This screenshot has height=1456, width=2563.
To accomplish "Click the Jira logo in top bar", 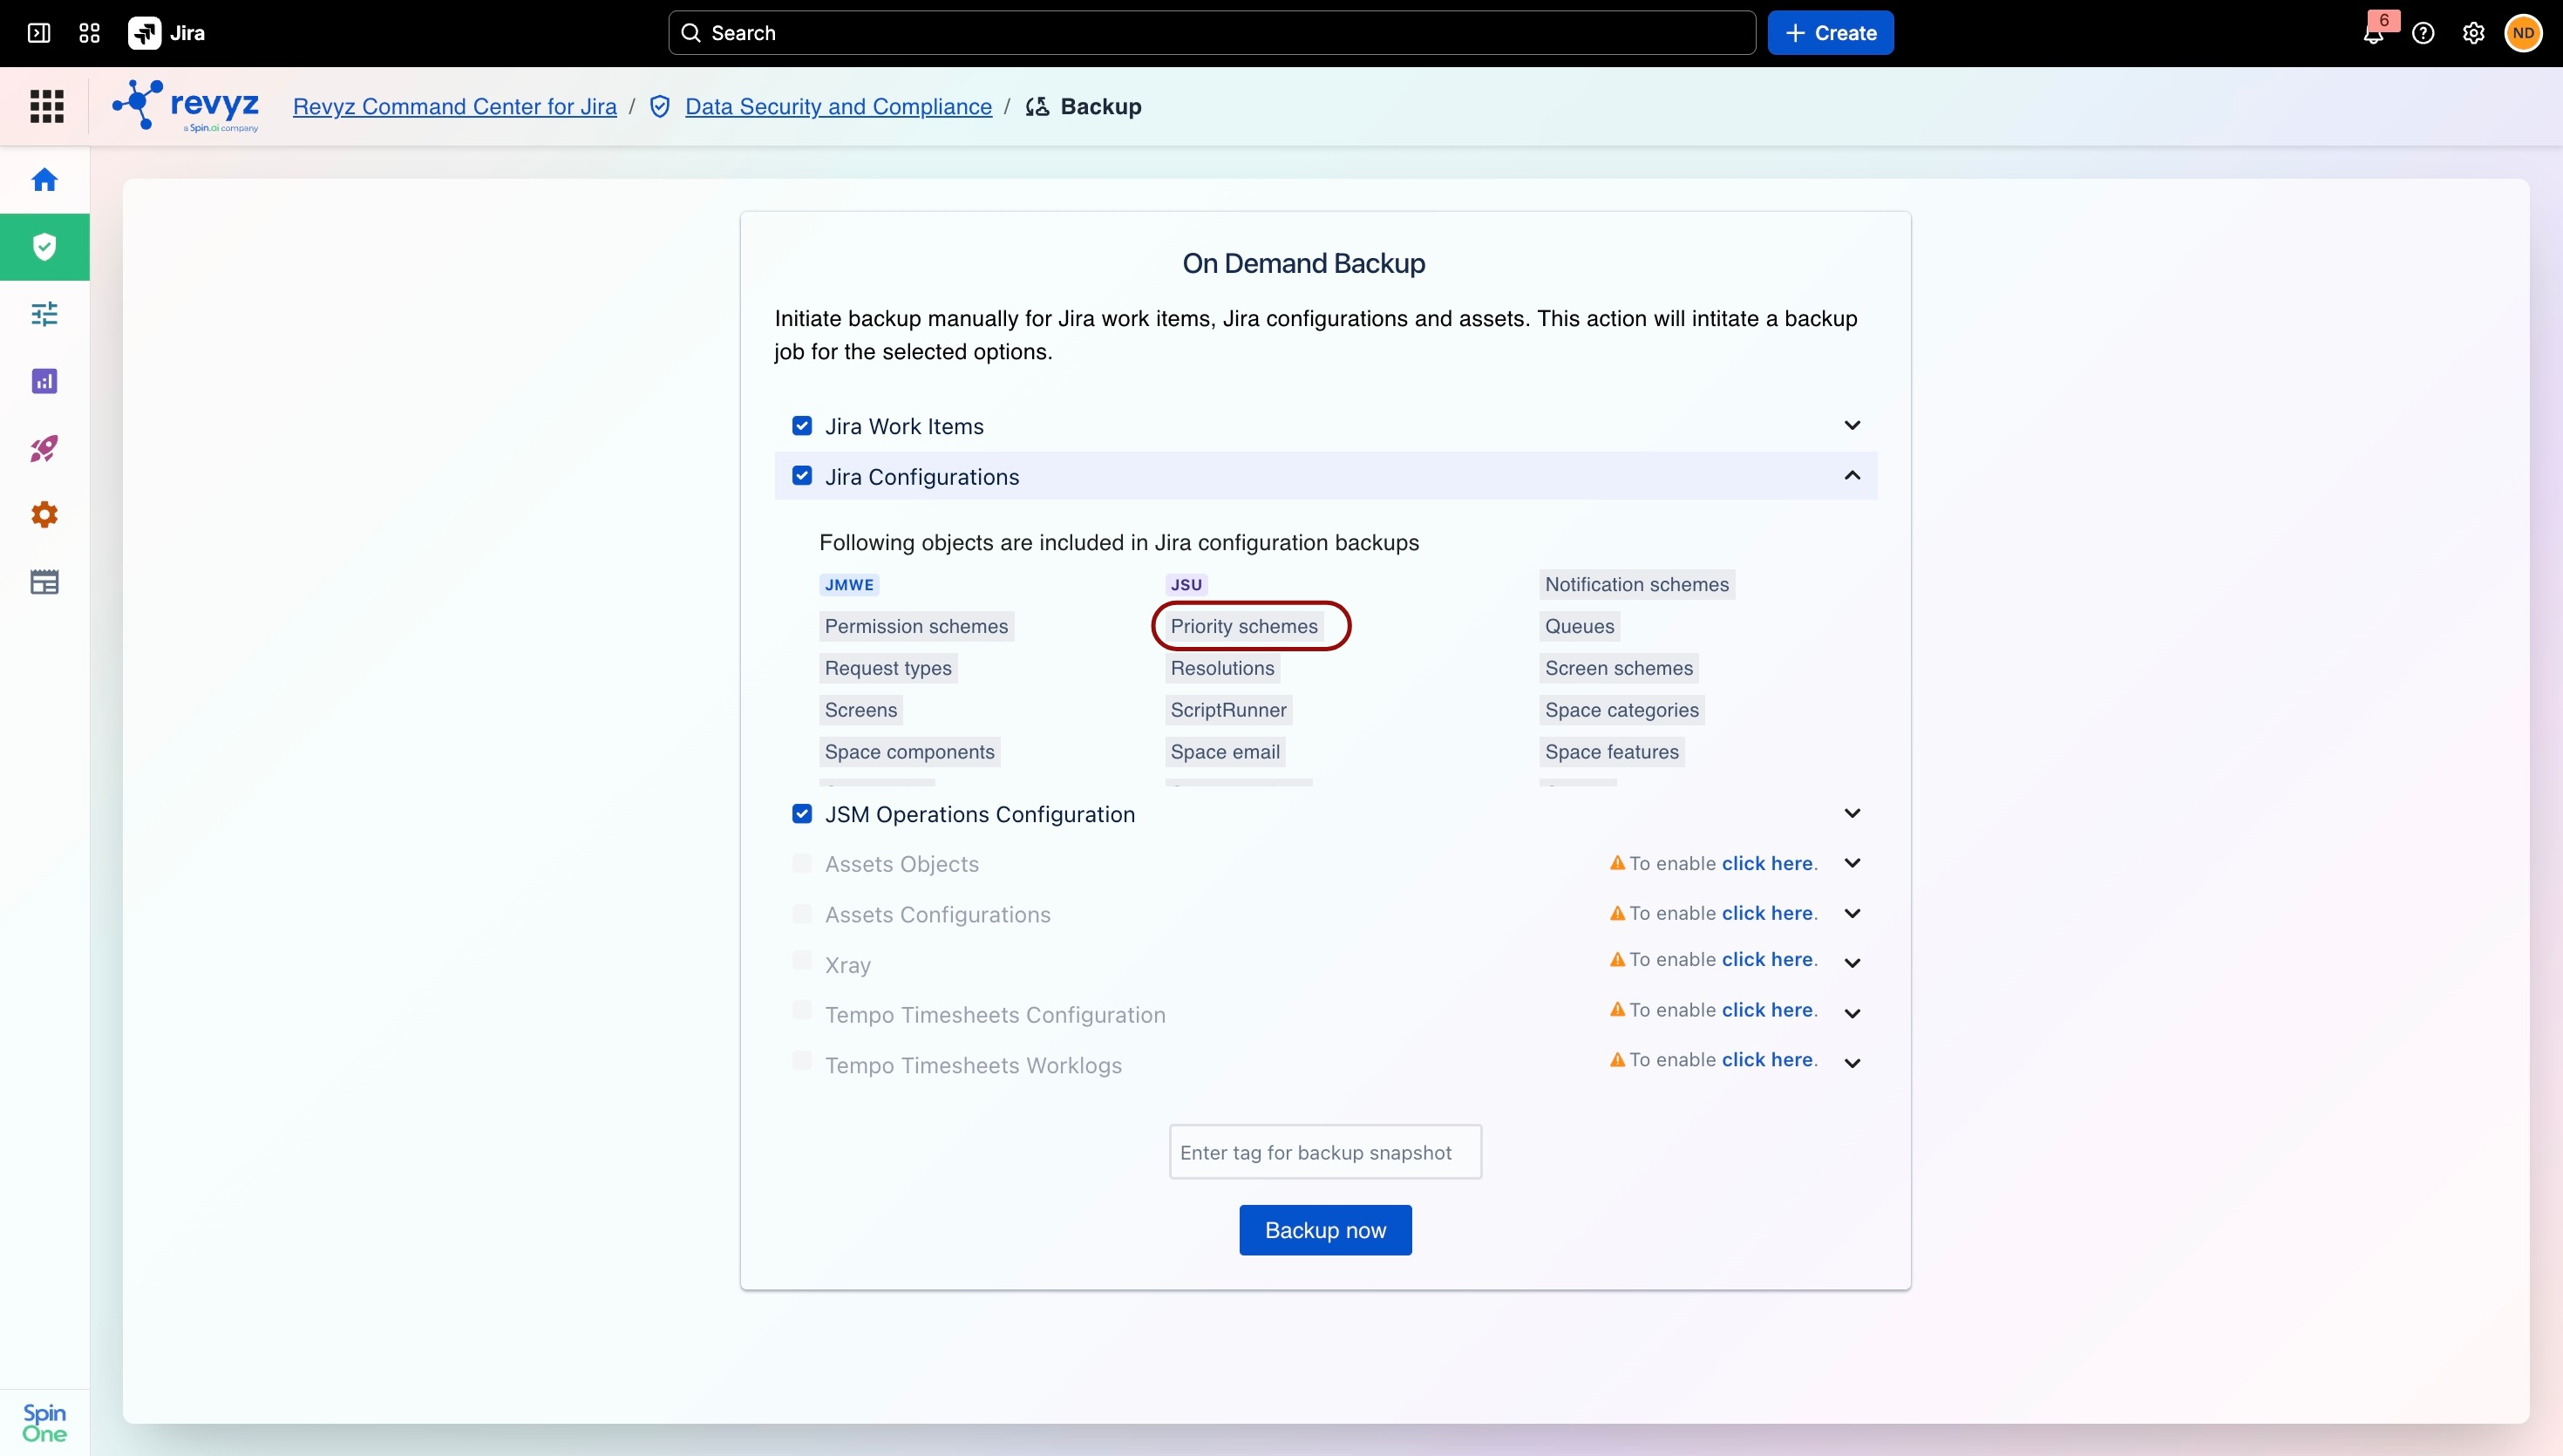I will click(167, 33).
